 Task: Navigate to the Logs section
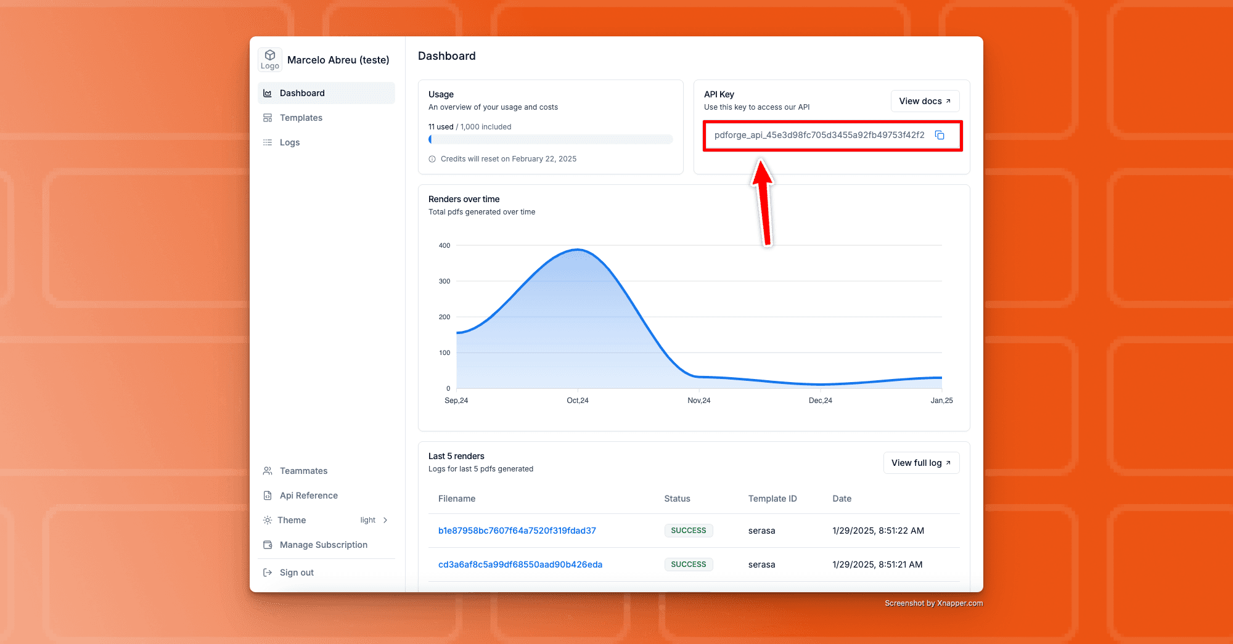click(x=290, y=142)
